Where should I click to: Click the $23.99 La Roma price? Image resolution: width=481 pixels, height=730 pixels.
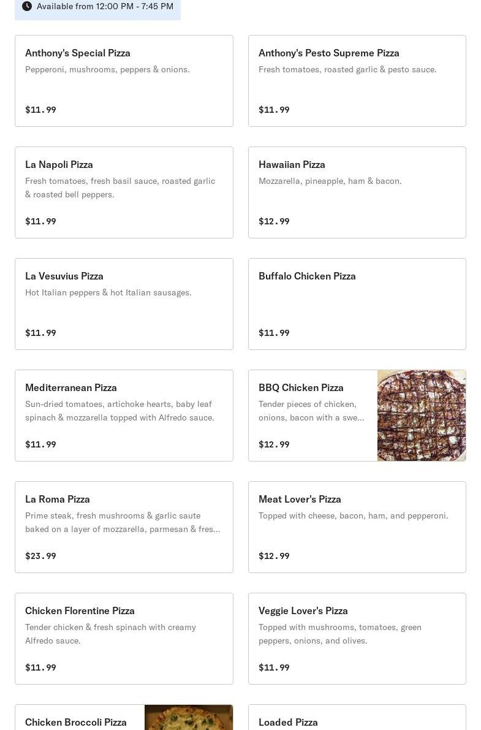40,556
